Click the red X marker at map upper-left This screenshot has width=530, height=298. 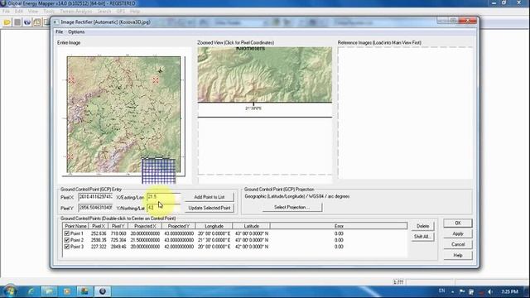71,80
